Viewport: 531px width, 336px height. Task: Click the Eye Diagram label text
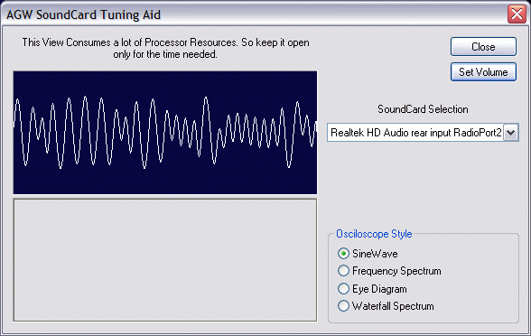coord(379,289)
